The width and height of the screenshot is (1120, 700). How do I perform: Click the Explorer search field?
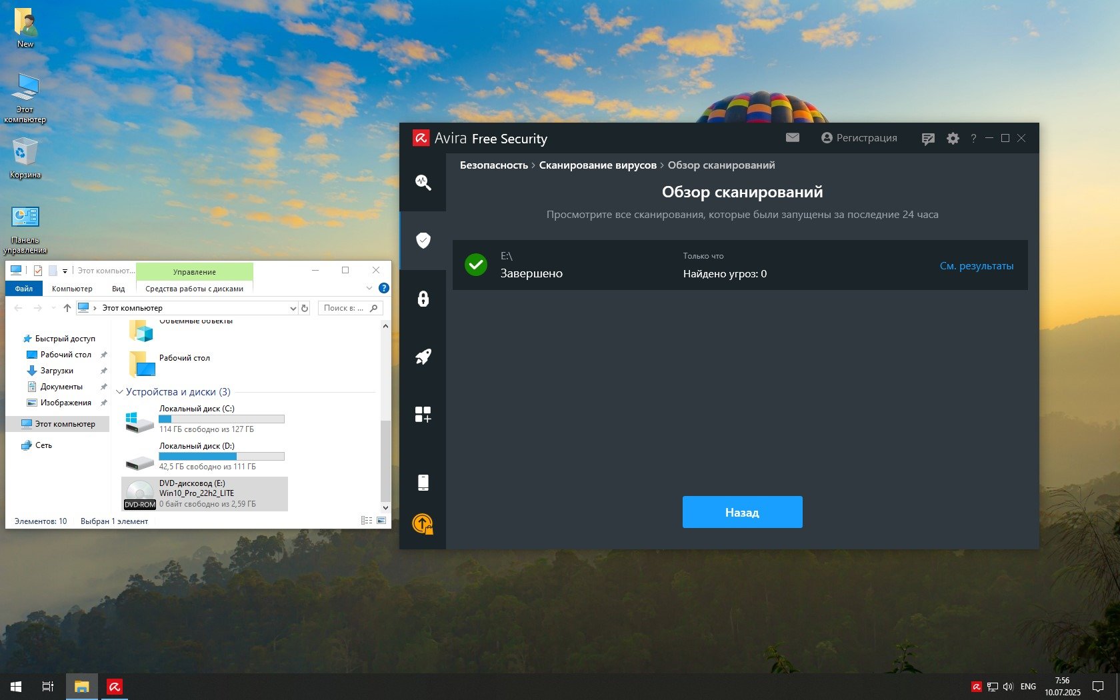point(350,308)
